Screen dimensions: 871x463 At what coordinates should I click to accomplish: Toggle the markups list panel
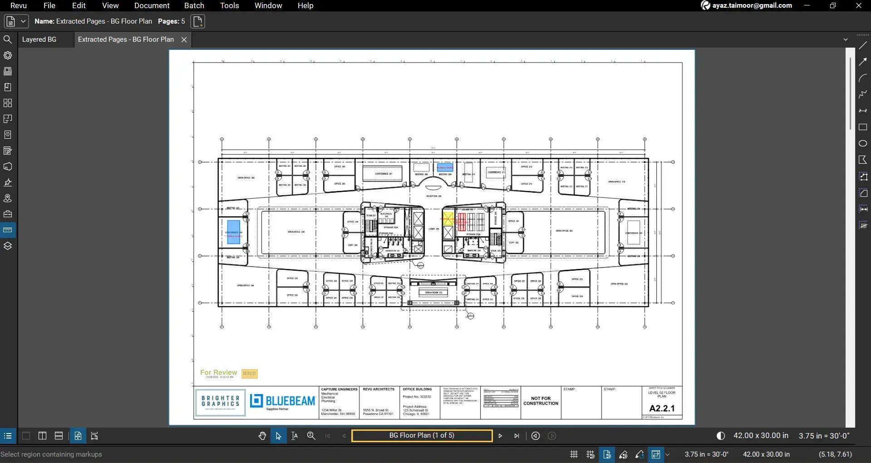[x=8, y=436]
